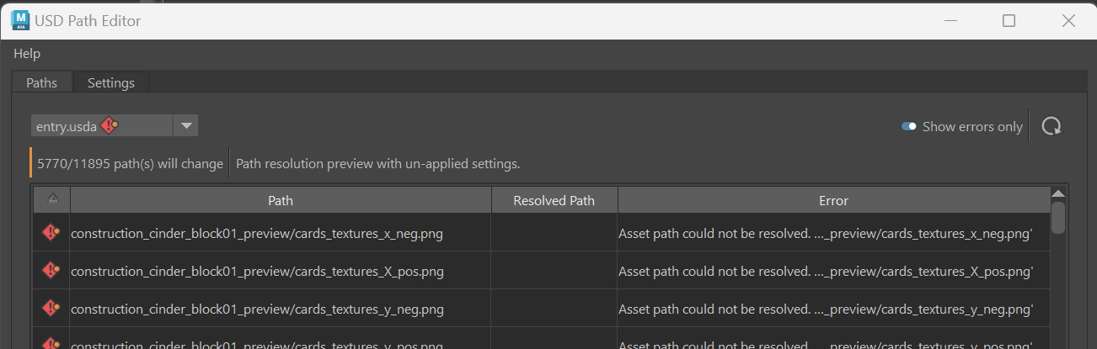Screen dimensions: 1097x349
Task: Click the vertical scrollbar thumb of the table
Action: [1058, 217]
